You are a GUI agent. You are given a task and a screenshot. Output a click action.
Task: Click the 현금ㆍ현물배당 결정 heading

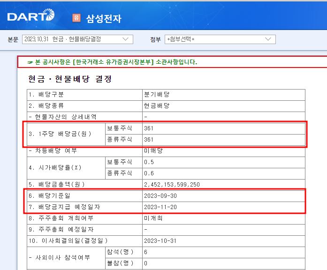(70, 79)
